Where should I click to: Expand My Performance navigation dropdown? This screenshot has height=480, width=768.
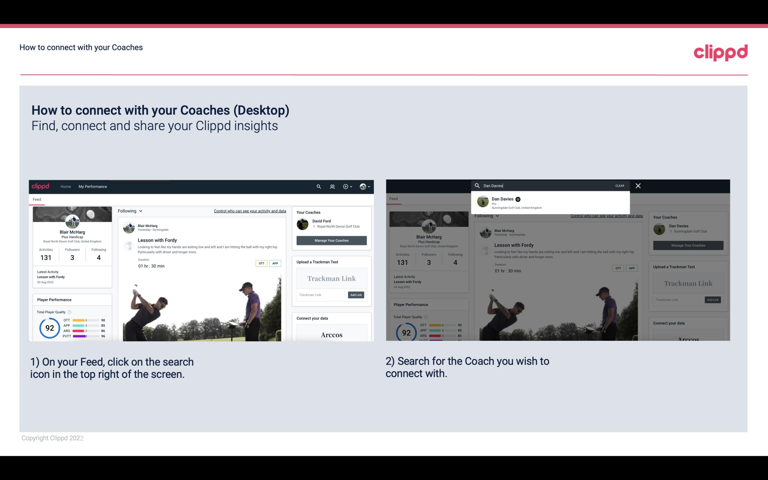[x=93, y=186]
